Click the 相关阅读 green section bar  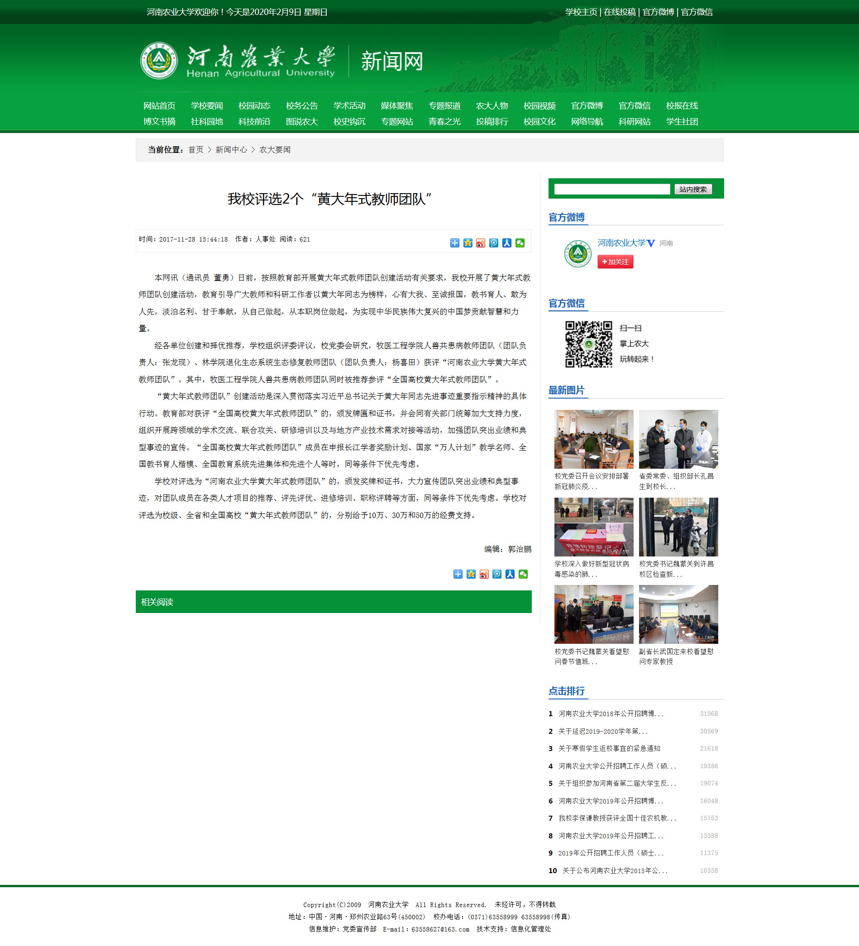click(333, 602)
